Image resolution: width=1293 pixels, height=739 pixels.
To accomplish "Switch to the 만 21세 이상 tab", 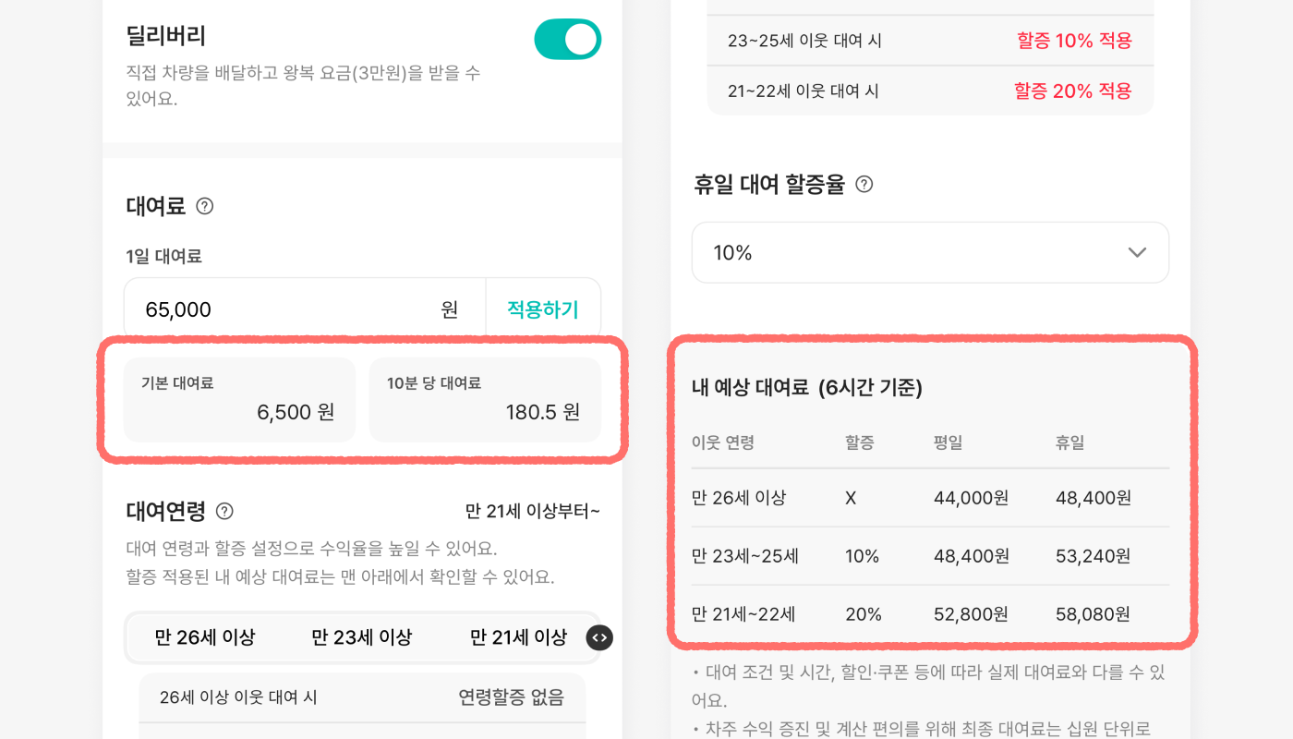I will point(517,637).
